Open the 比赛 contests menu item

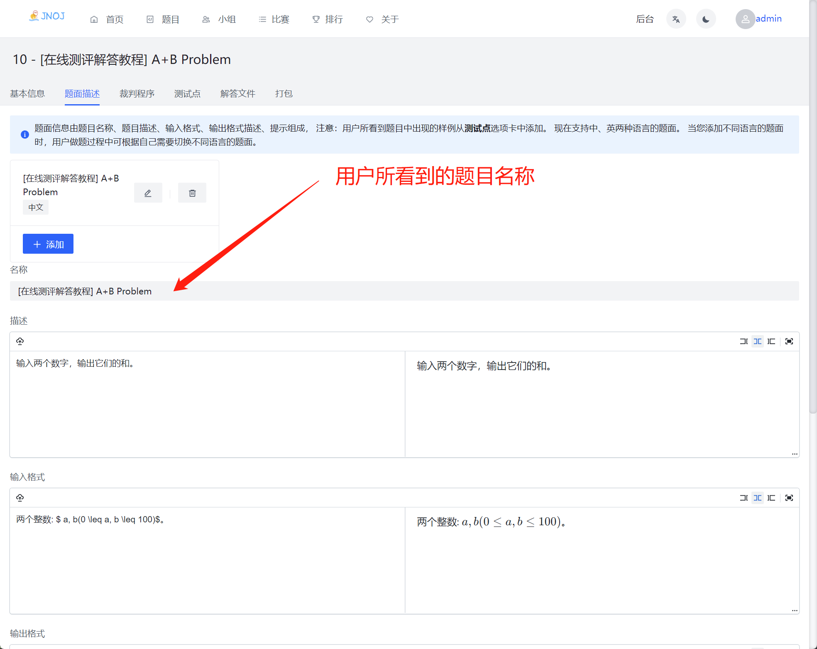coord(274,20)
